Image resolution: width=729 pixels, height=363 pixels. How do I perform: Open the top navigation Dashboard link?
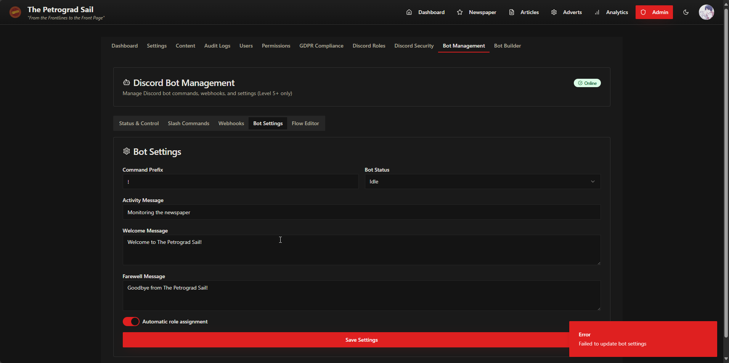[x=426, y=12]
